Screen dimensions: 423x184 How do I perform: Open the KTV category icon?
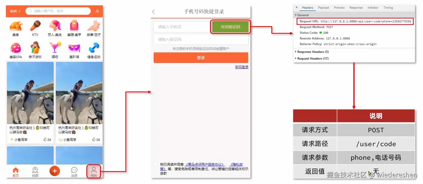click(x=35, y=26)
